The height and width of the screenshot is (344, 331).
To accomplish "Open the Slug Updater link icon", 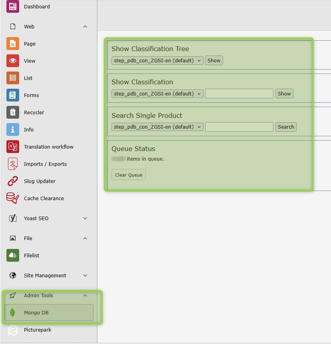I will tap(13, 181).
